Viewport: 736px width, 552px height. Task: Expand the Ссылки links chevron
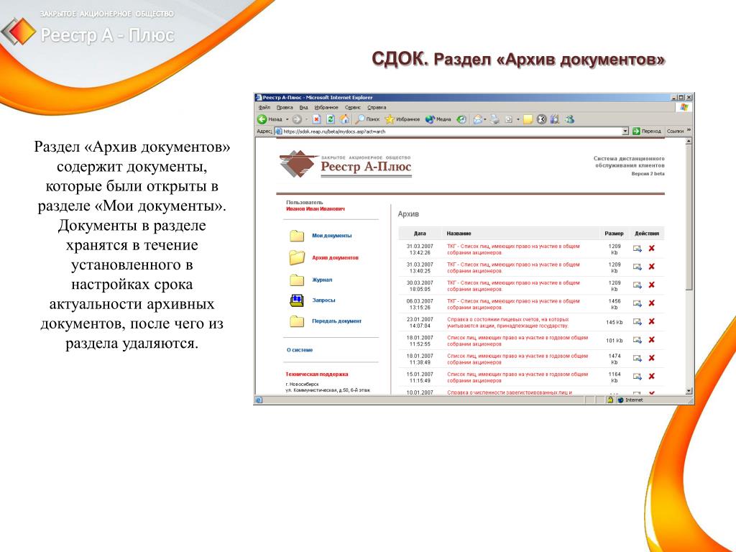(689, 130)
